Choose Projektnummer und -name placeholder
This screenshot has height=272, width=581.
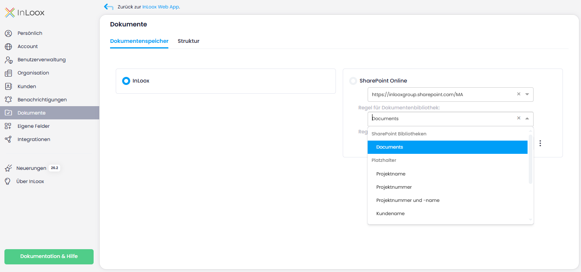click(x=448, y=200)
